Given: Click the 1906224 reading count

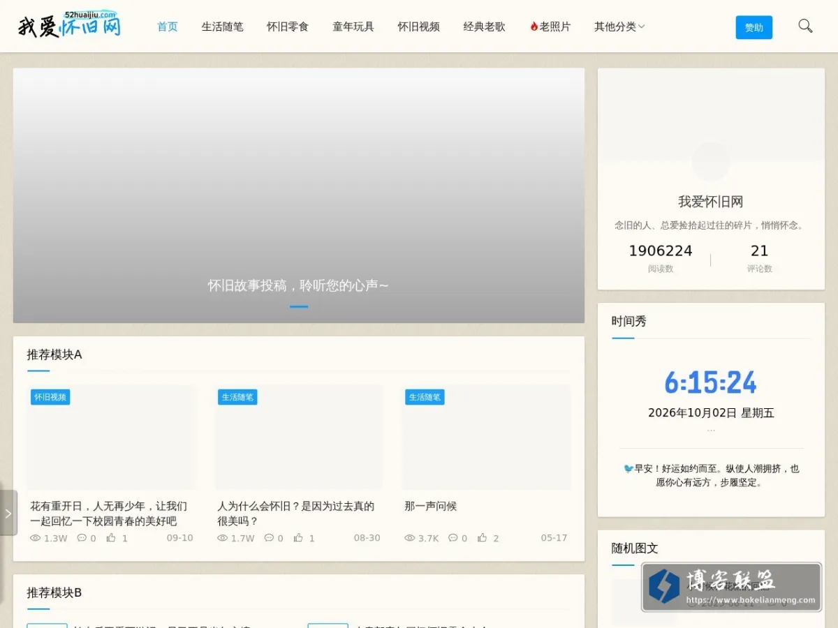Looking at the screenshot, I should pos(661,251).
